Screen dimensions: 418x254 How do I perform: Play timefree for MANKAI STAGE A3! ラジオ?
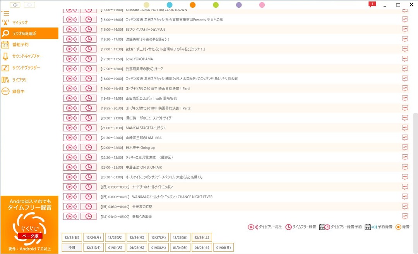71,128
